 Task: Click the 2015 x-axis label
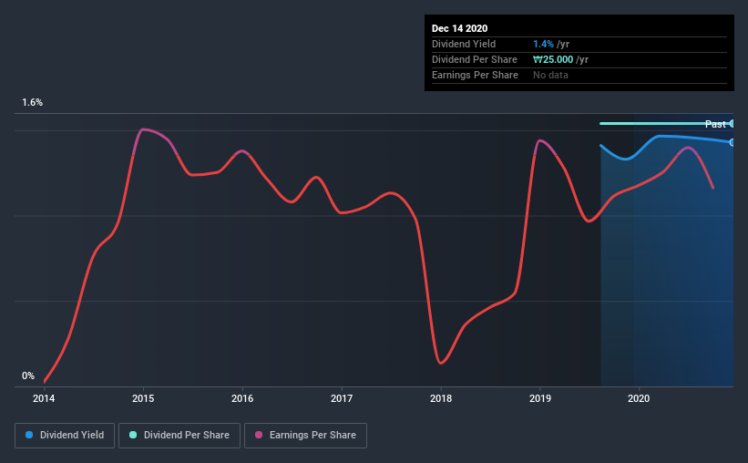click(x=143, y=398)
